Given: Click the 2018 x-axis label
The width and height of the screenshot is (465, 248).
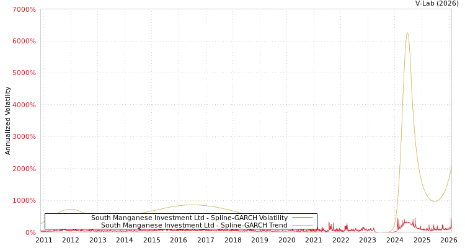Looking at the screenshot, I should tap(232, 240).
